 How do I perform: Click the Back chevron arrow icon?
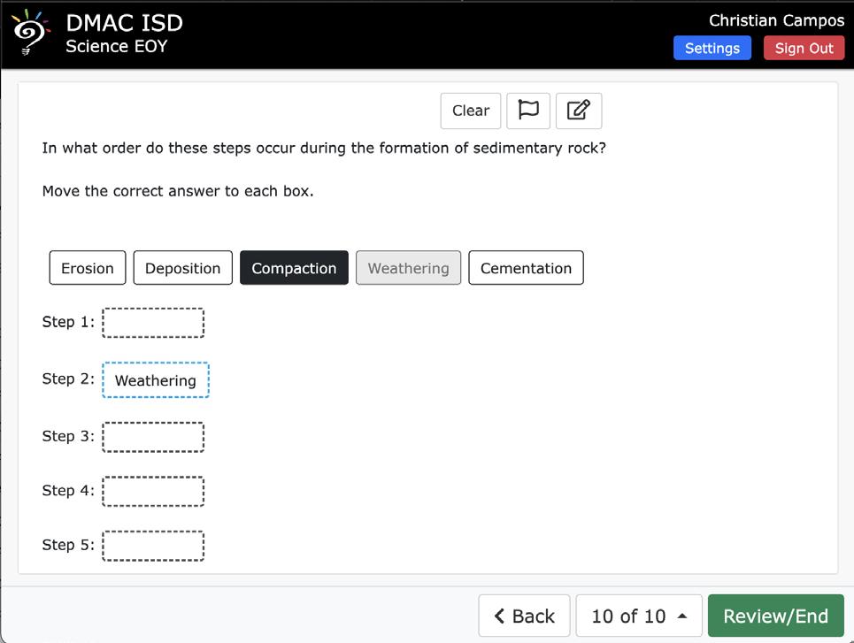click(x=499, y=616)
